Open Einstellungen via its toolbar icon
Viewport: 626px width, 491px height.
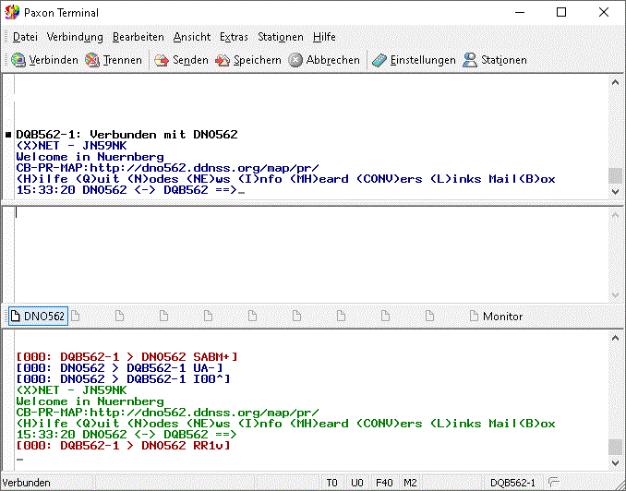pos(379,60)
